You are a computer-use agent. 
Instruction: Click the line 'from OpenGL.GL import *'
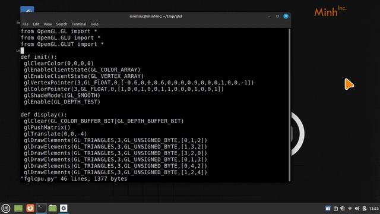(x=59, y=32)
